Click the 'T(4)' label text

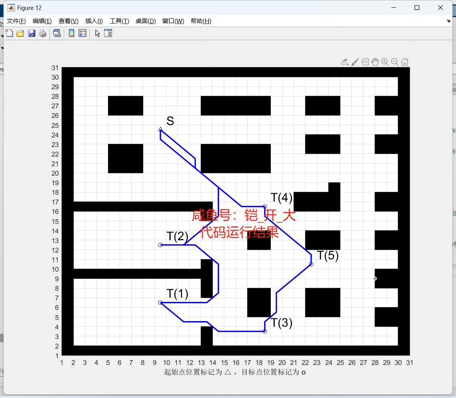click(x=282, y=198)
